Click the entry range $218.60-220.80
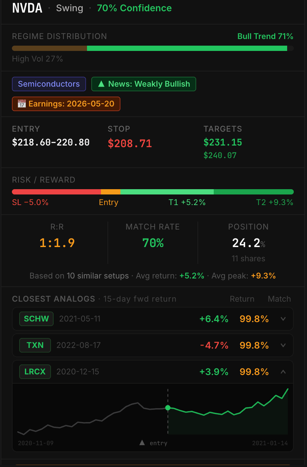 [51, 143]
